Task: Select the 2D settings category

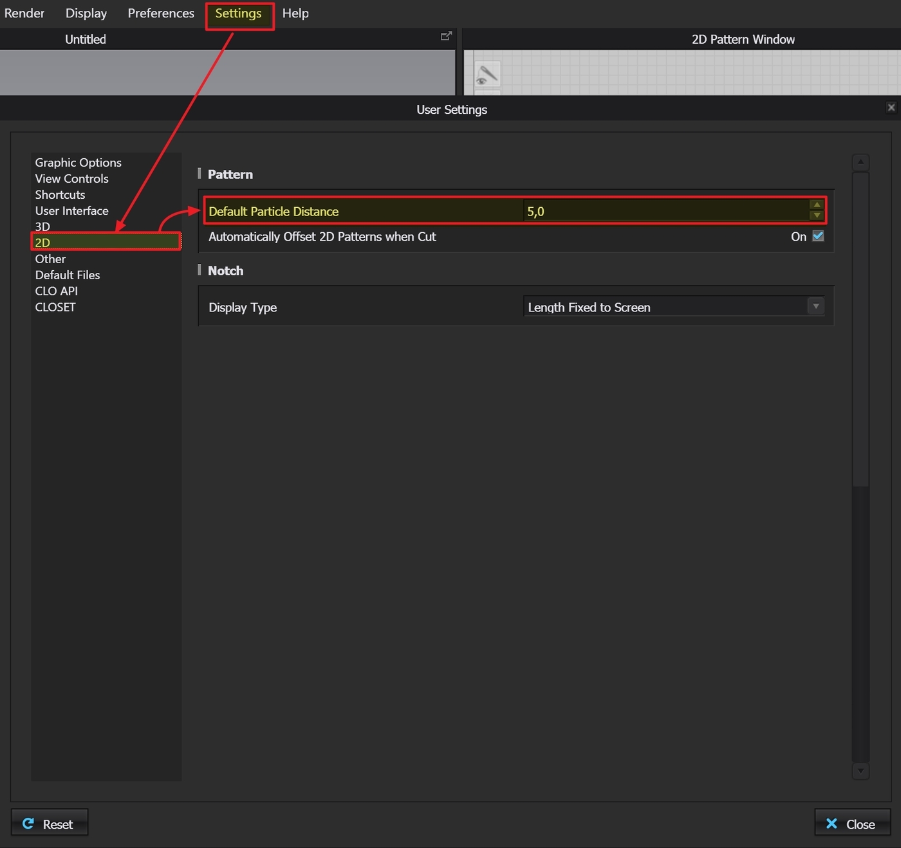Action: tap(106, 243)
